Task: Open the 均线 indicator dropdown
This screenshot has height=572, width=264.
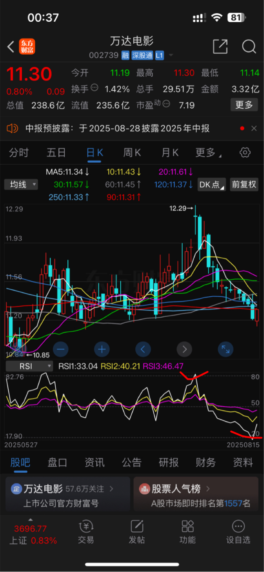Action: tap(21, 185)
